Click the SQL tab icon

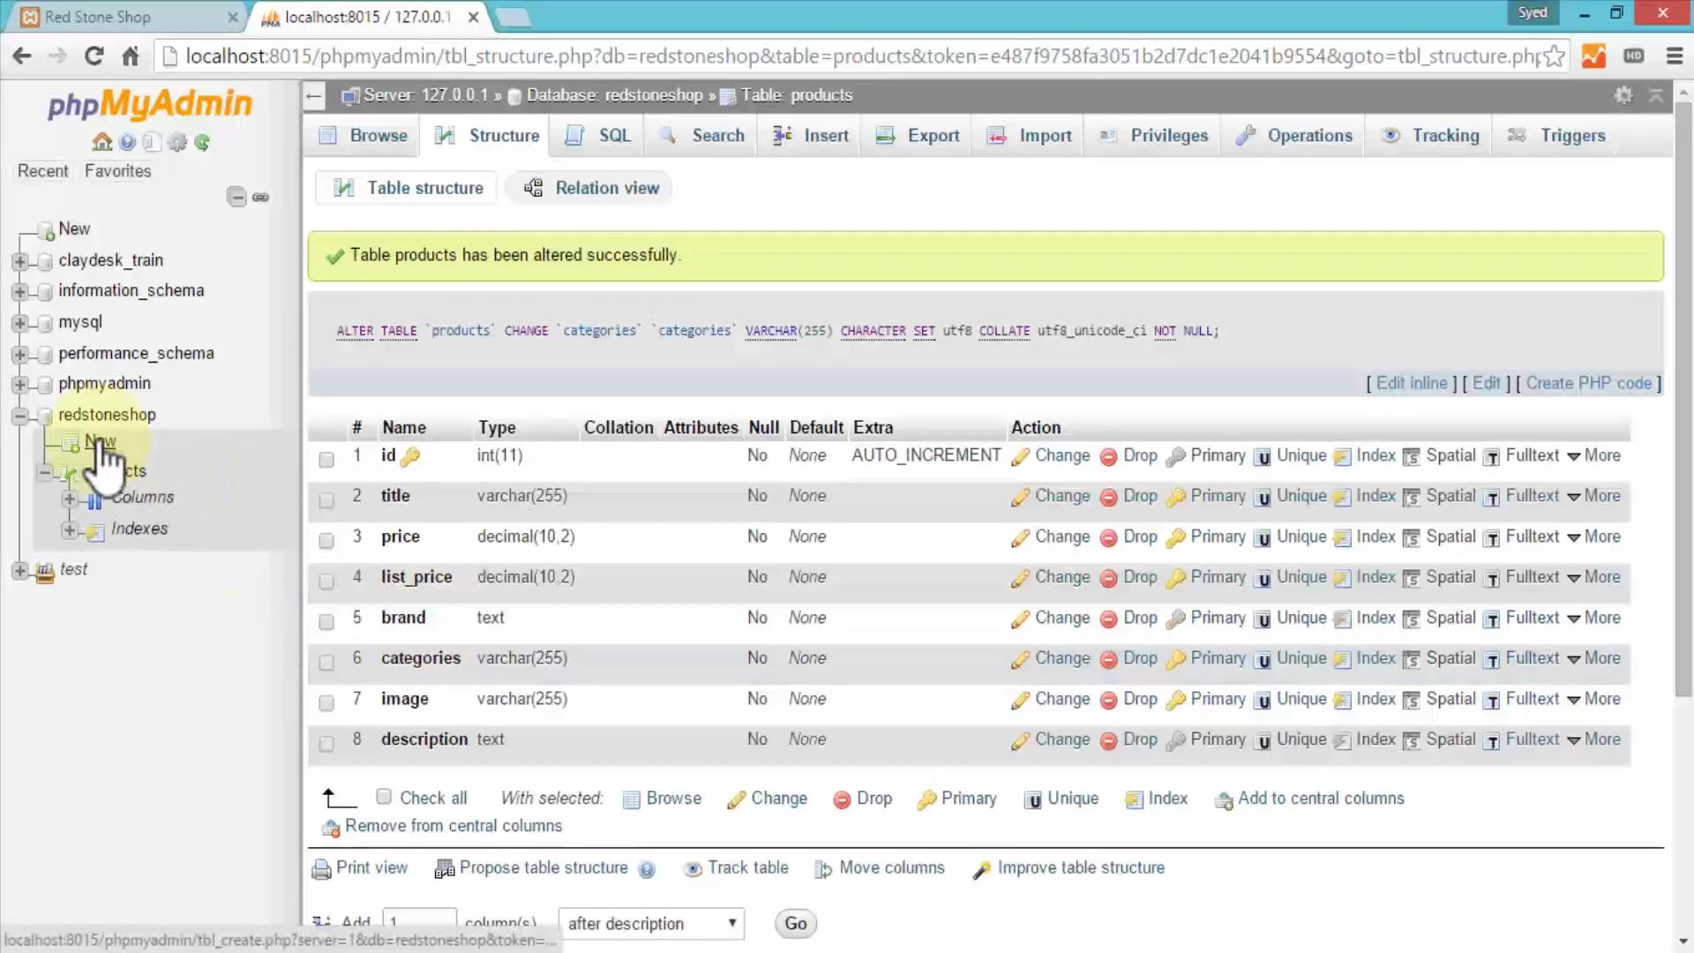[574, 135]
